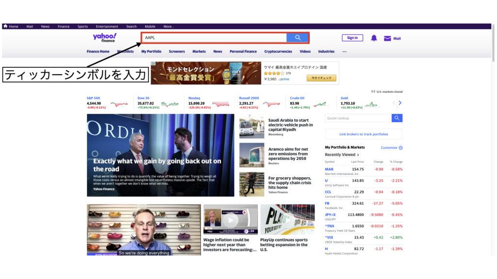The image size is (497, 279).
Task: Click the yellow ad check button
Action: click(321, 78)
